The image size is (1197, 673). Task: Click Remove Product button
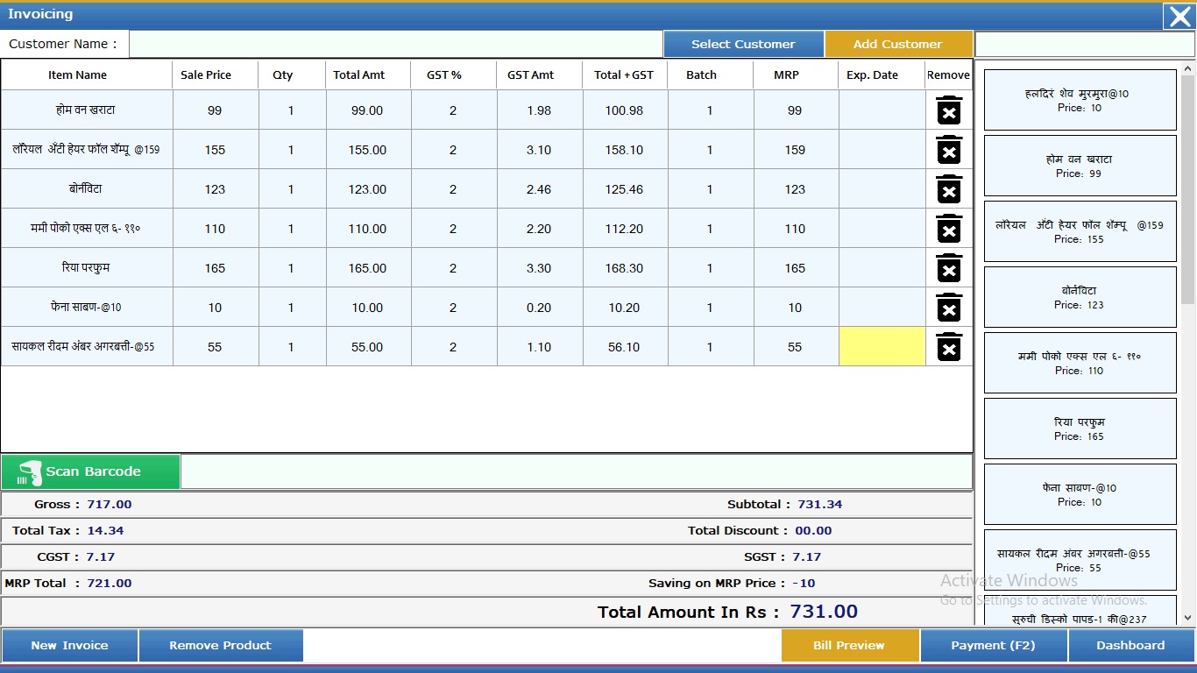point(221,645)
